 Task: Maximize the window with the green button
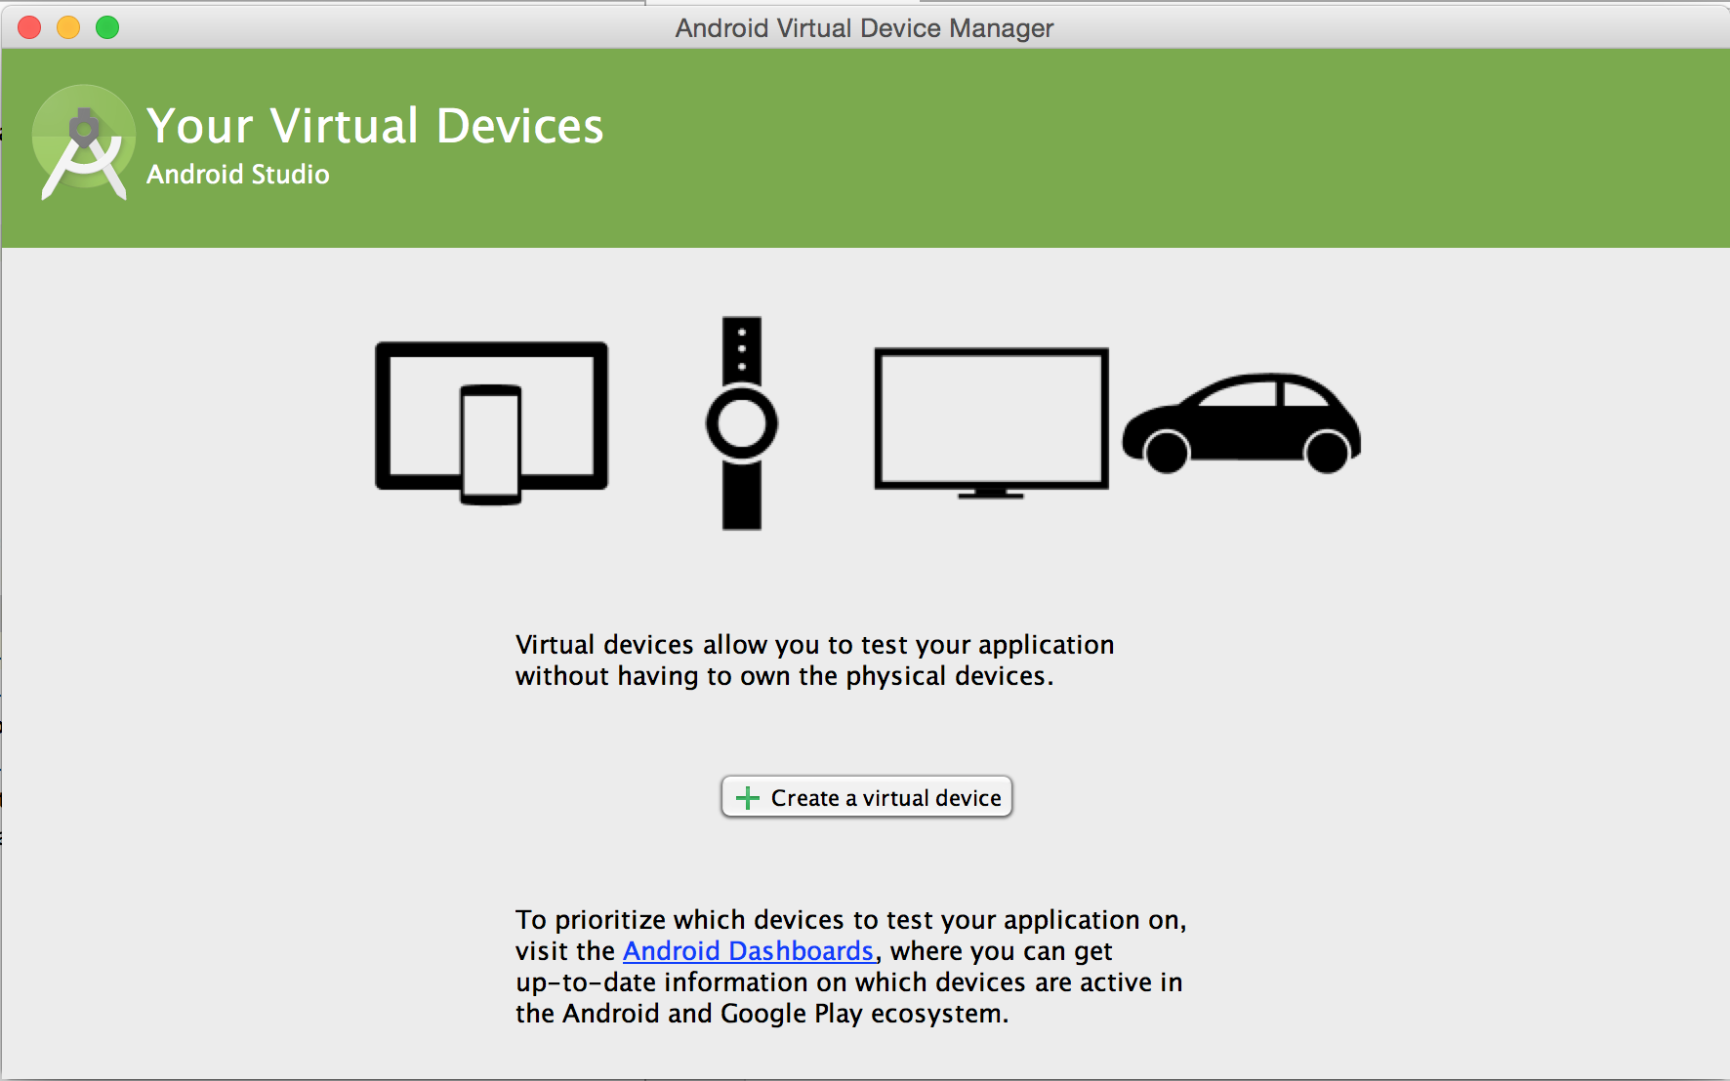pos(107,27)
